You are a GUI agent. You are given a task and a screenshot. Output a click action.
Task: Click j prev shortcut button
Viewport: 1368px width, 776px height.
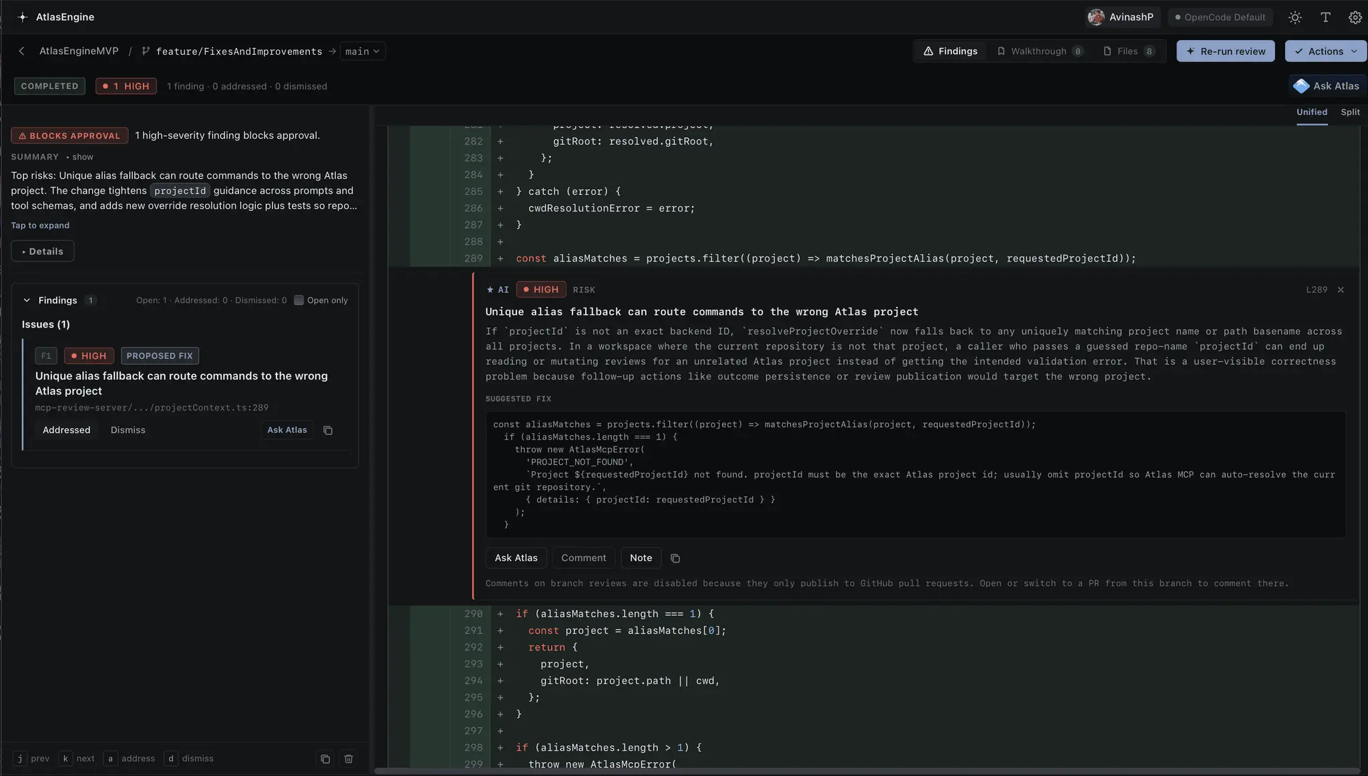[x=32, y=759]
